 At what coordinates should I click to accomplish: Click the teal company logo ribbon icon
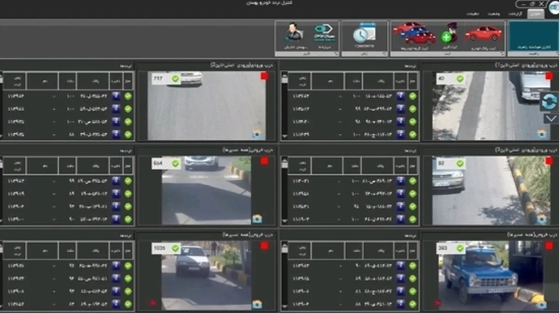pyautogui.click(x=323, y=32)
